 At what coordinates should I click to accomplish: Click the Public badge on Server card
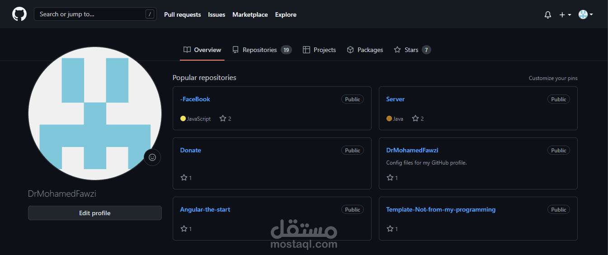coord(559,99)
